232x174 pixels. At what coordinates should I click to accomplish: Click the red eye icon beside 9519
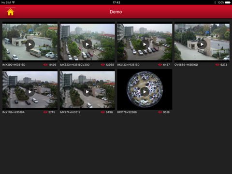click(x=160, y=112)
